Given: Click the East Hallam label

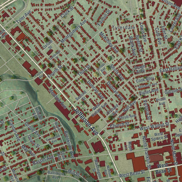Looking at the screenshot, I should 171,69.
